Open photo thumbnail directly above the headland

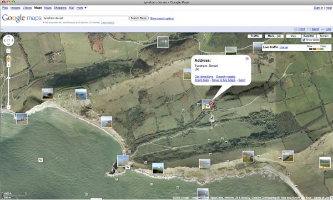pyautogui.click(x=123, y=161)
